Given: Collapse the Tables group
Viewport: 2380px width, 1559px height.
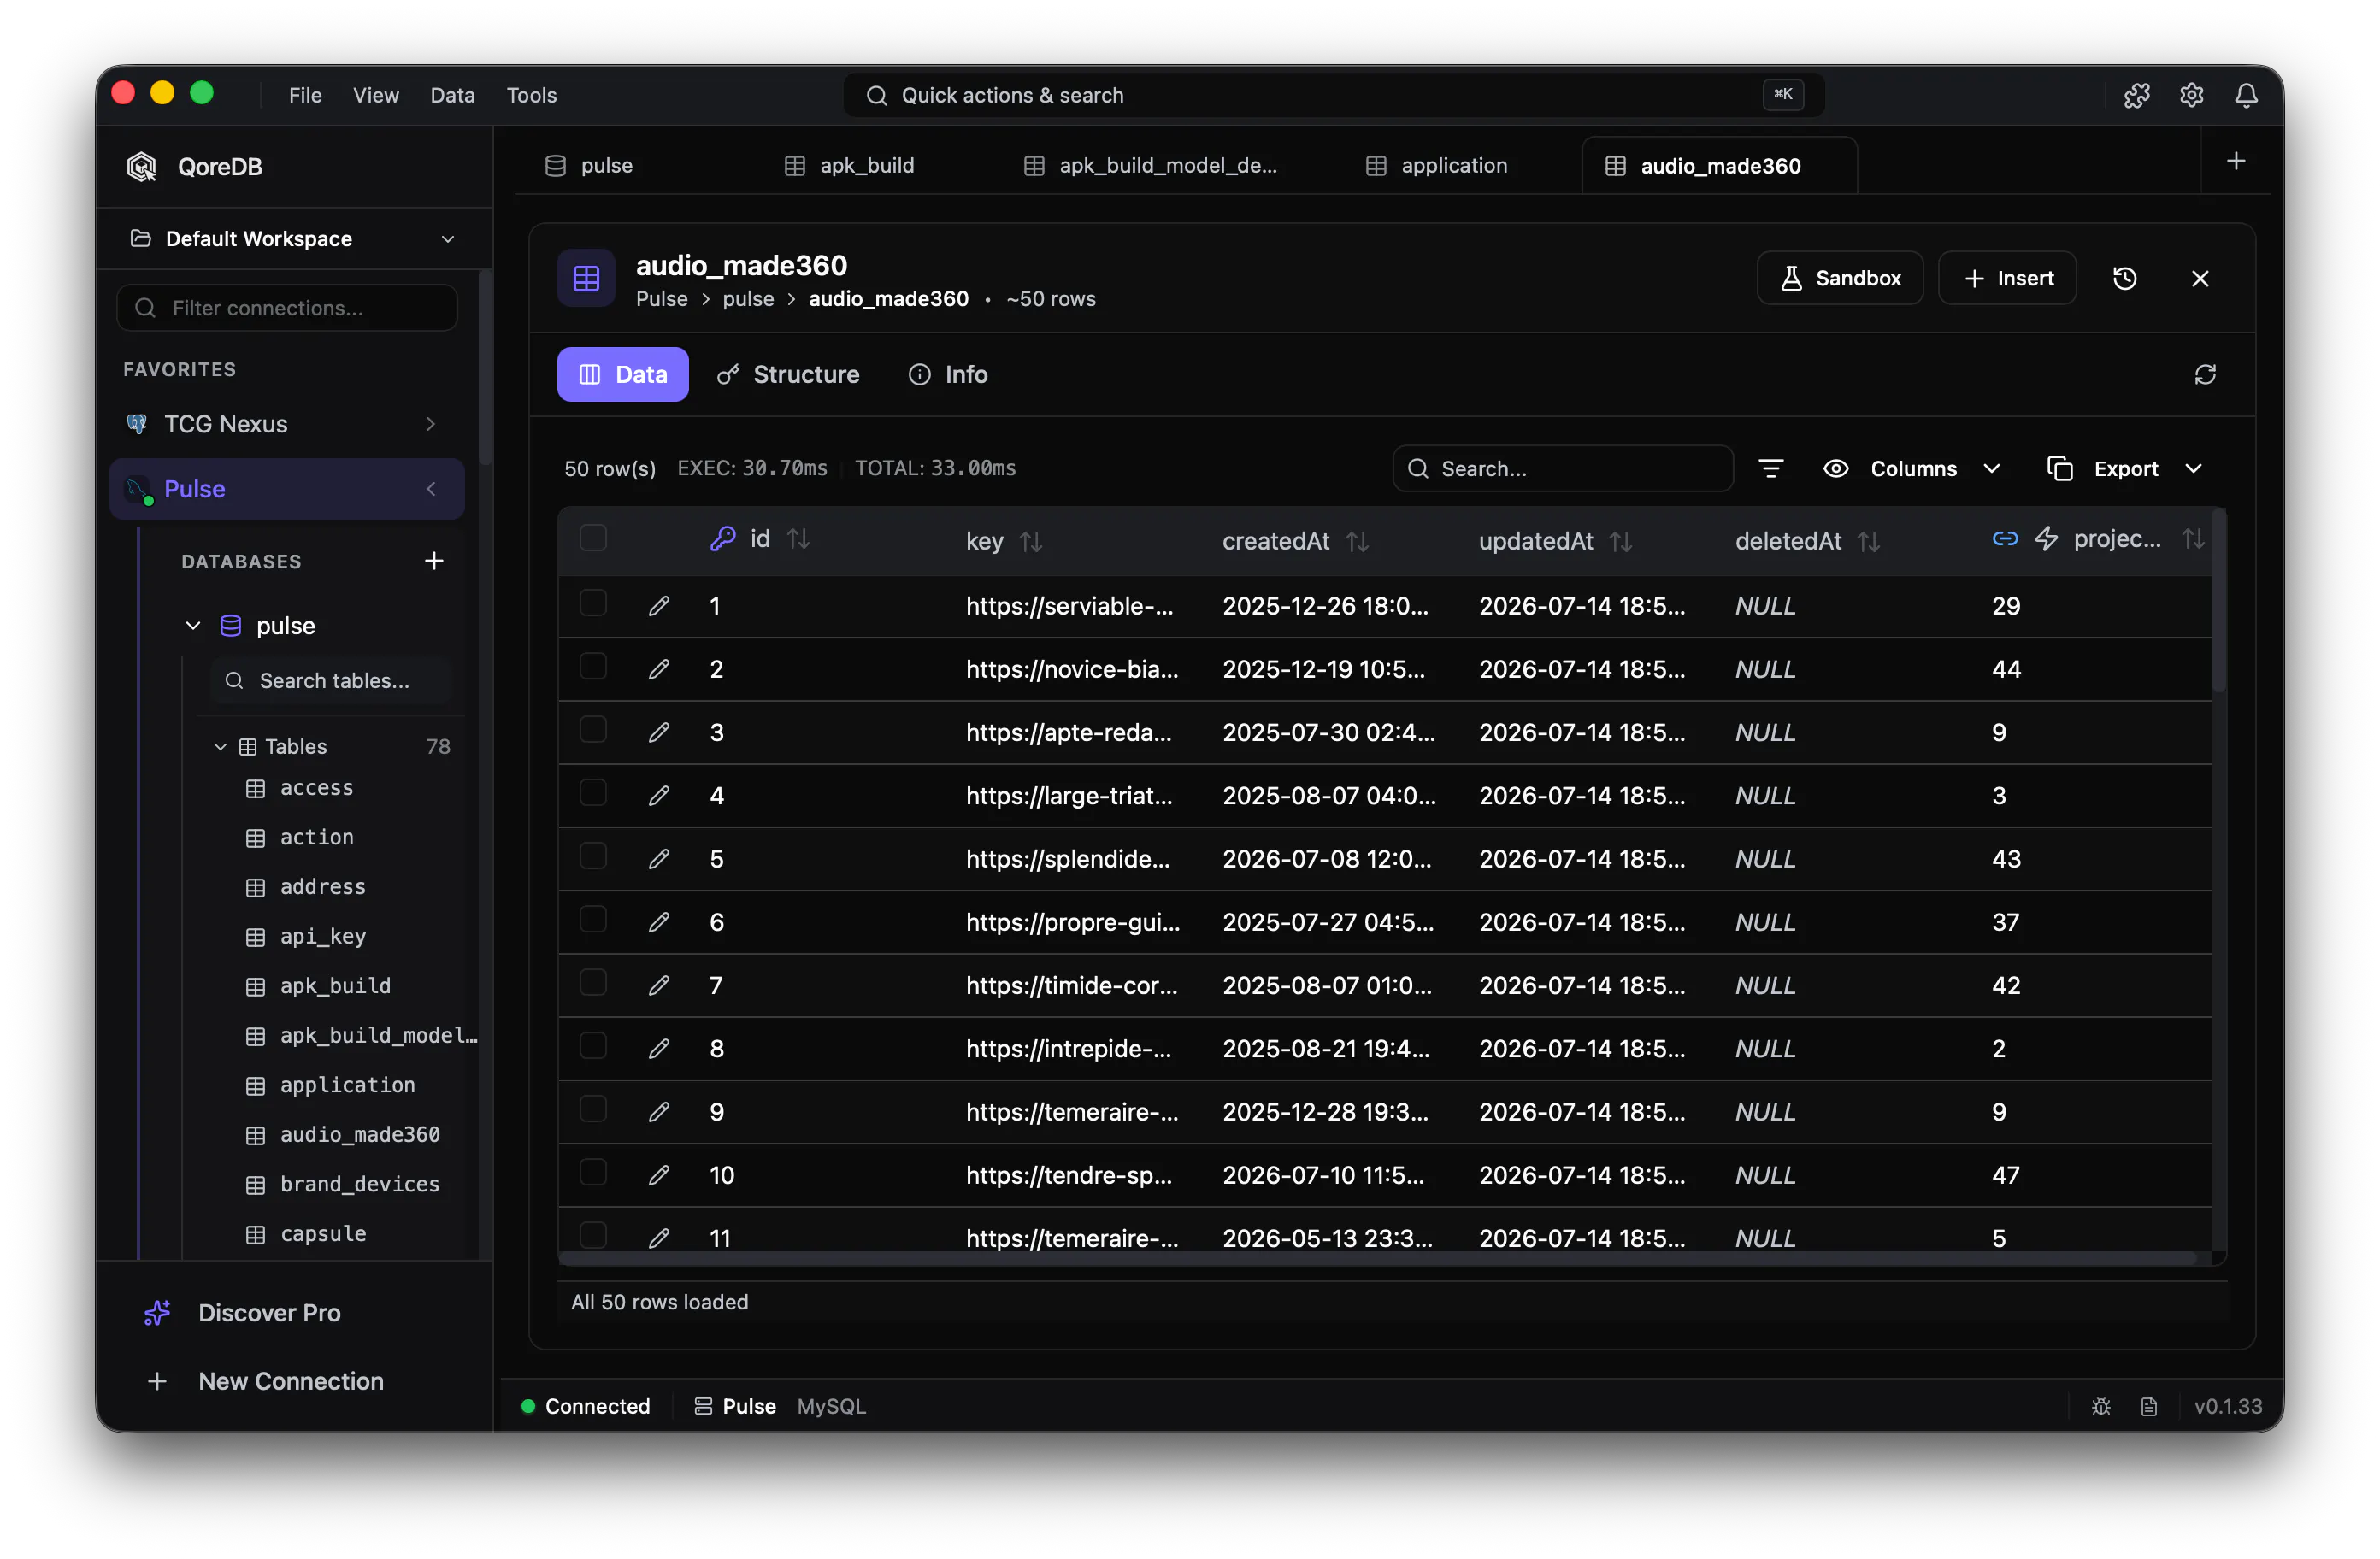Looking at the screenshot, I should (220, 747).
